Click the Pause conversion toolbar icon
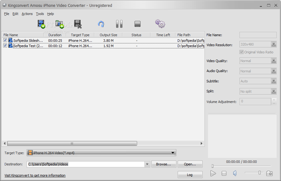 tap(119, 24)
